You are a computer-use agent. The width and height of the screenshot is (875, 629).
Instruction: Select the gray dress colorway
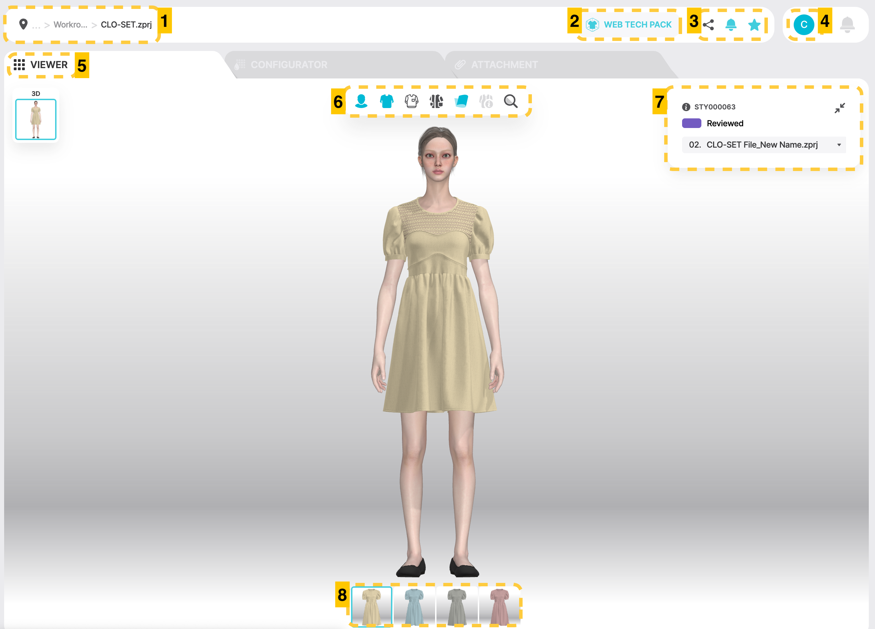pos(457,607)
